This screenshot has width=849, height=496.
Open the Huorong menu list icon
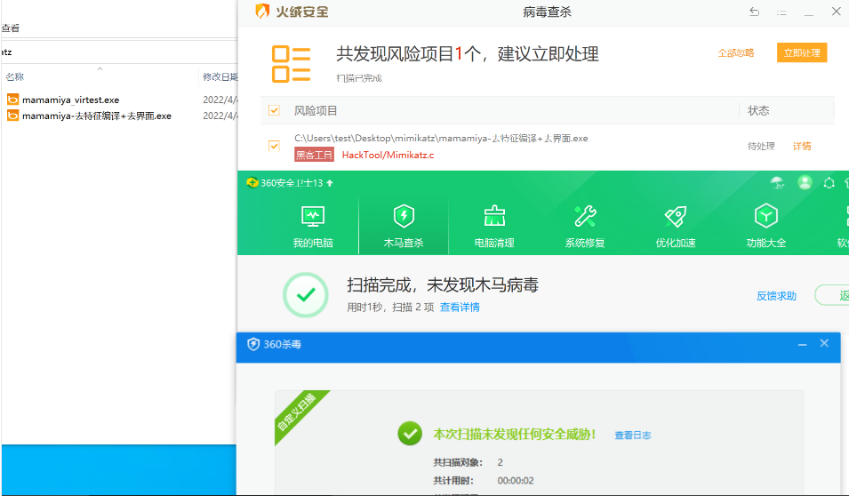pos(781,12)
